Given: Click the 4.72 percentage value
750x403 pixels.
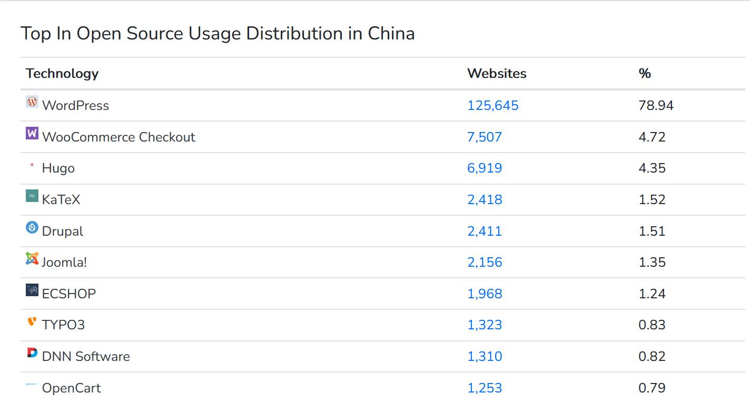Looking at the screenshot, I should (652, 137).
